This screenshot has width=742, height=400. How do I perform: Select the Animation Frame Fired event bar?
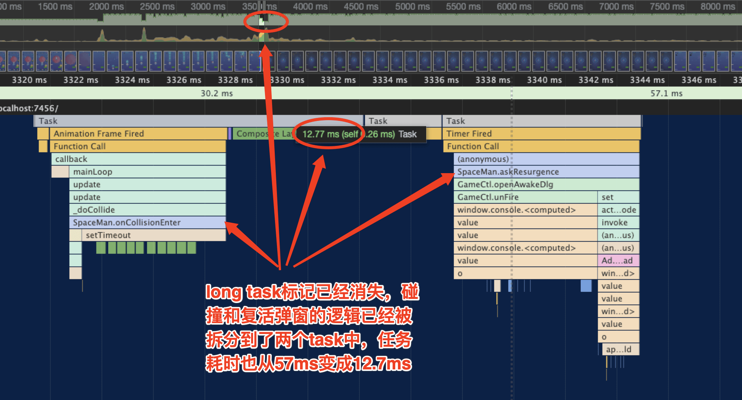[138, 134]
